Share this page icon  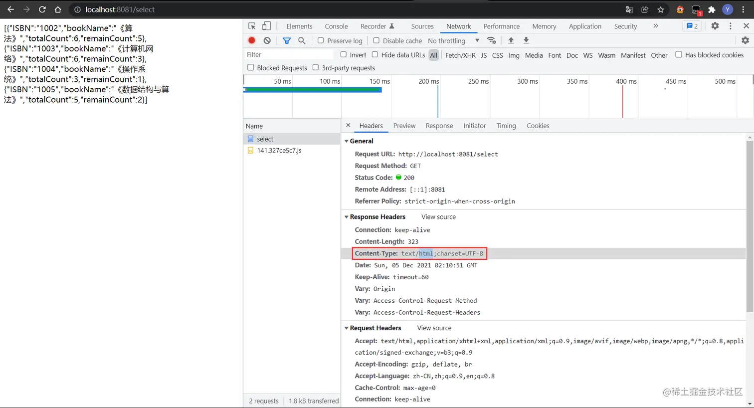645,9
